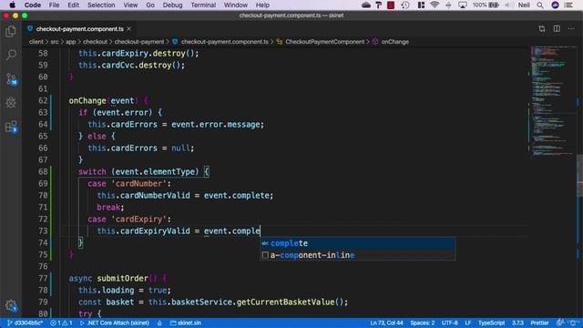Open the Go menu

point(150,5)
